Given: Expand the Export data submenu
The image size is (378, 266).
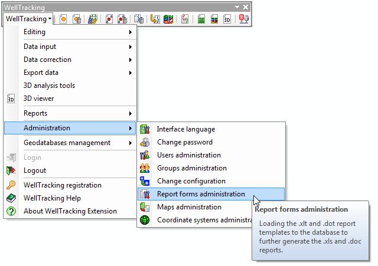Looking at the screenshot, I should [x=76, y=73].
